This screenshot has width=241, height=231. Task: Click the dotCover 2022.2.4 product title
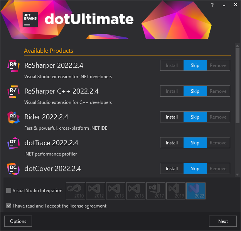coord(52,169)
